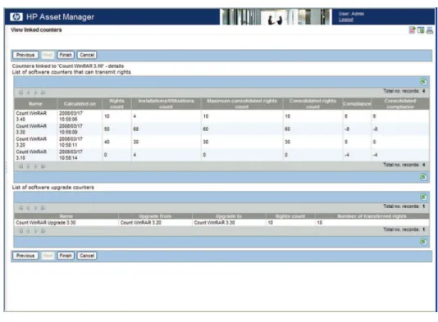Click 'Count WinRAR 3.30' in Upgrade to column
The height and width of the screenshot is (322, 438).
[x=214, y=223]
